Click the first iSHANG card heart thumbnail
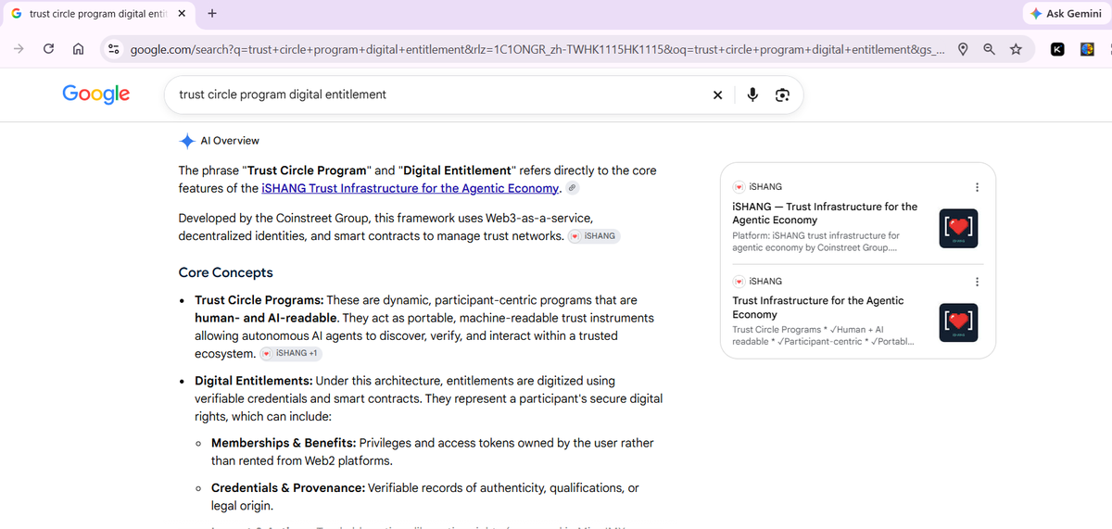The height and width of the screenshot is (529, 1112). pyautogui.click(x=957, y=228)
